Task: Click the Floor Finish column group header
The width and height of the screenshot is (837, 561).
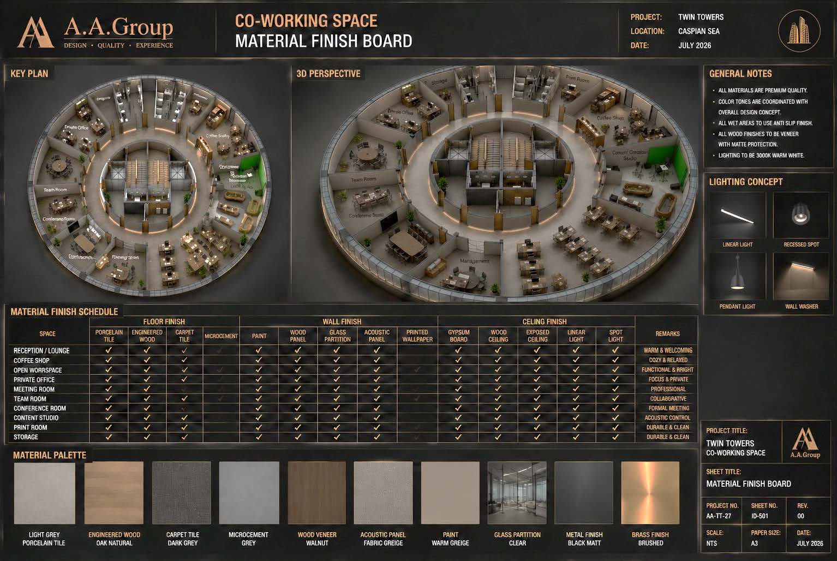Action: click(164, 321)
